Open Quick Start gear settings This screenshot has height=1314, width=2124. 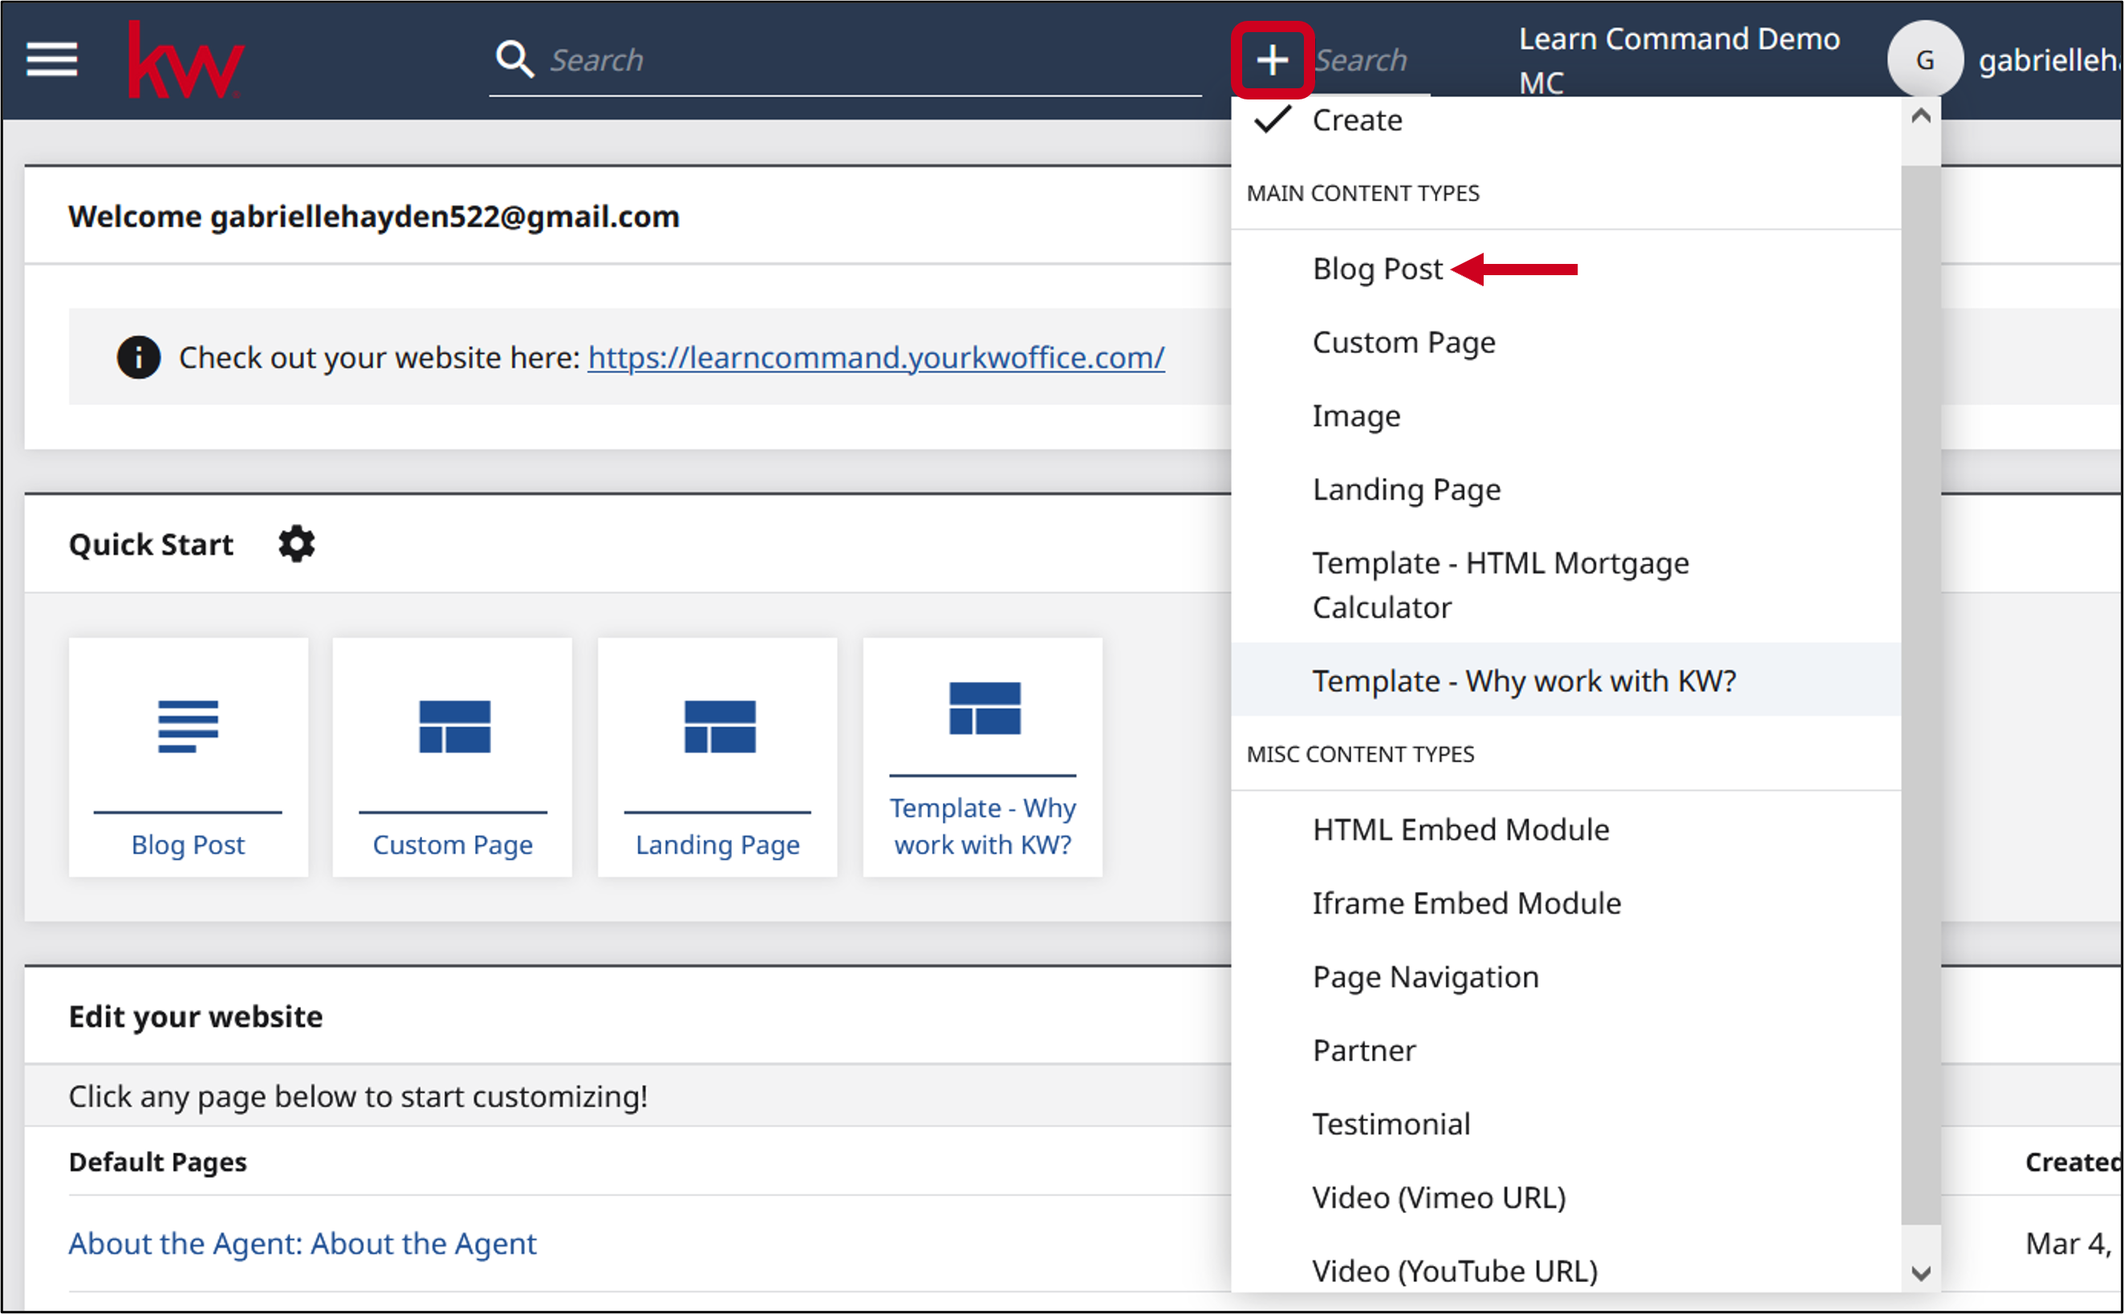296,544
